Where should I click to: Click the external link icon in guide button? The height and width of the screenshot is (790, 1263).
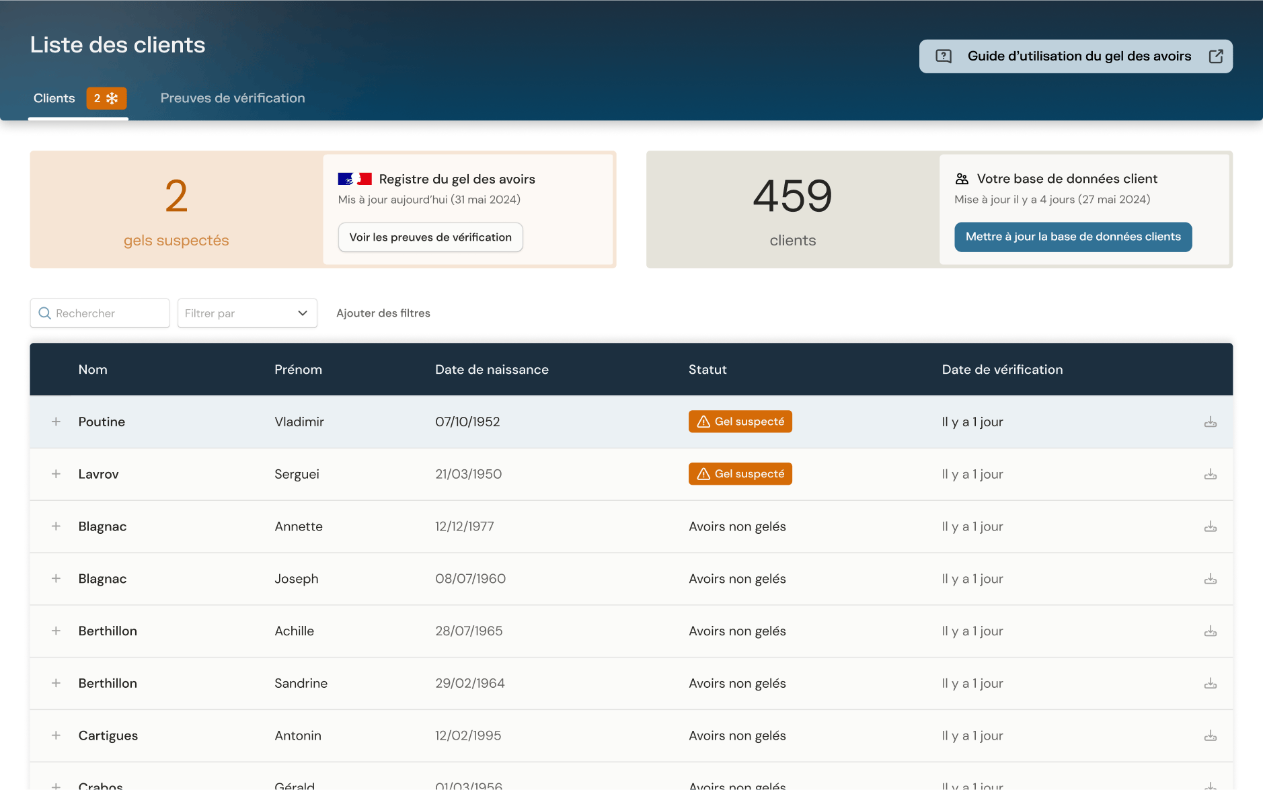pos(1215,56)
